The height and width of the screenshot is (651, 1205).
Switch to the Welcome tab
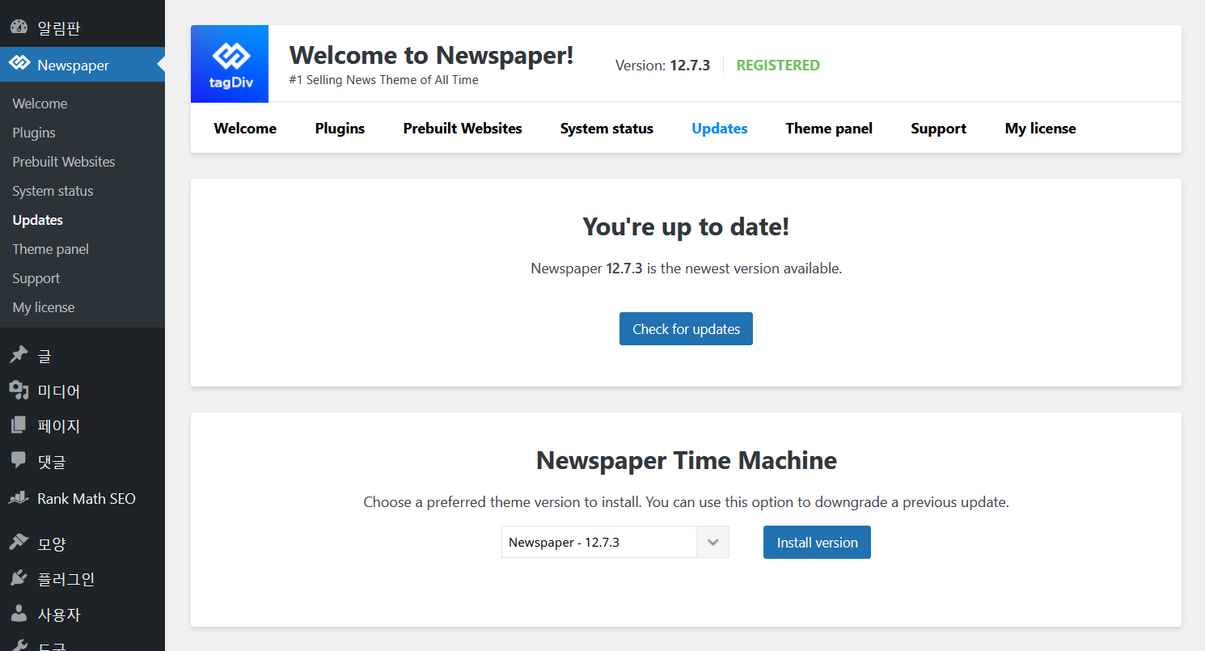pos(245,129)
